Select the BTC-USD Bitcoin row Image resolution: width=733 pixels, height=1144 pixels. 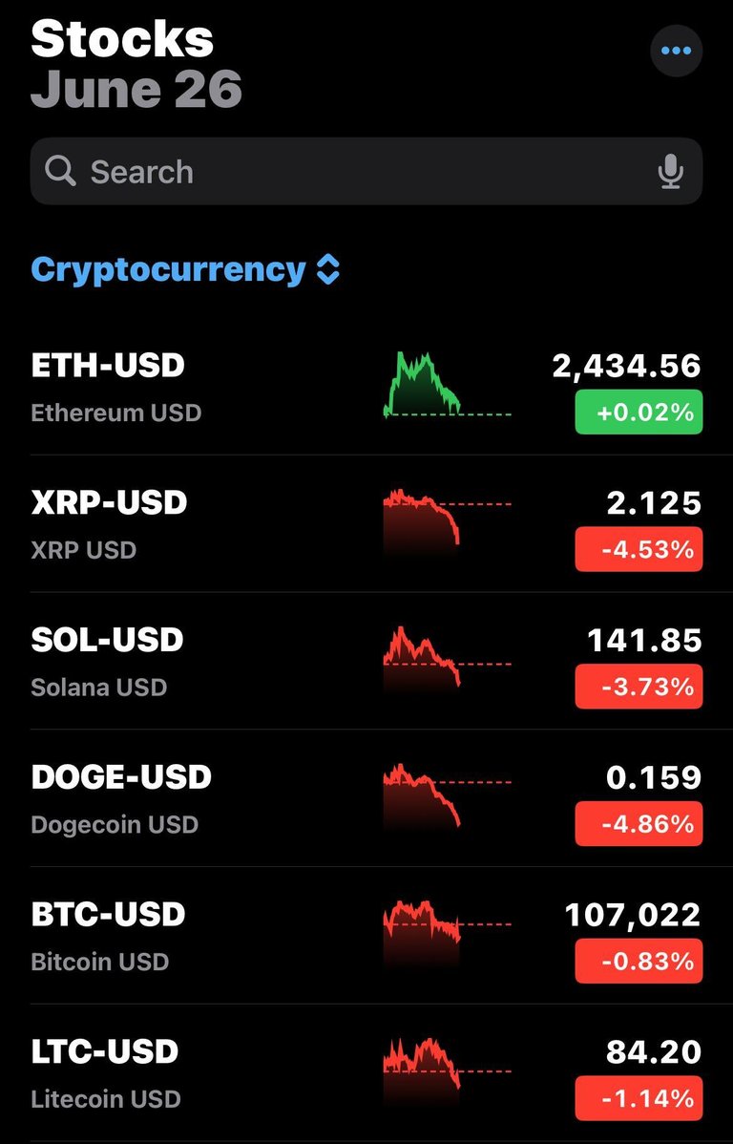[x=366, y=935]
